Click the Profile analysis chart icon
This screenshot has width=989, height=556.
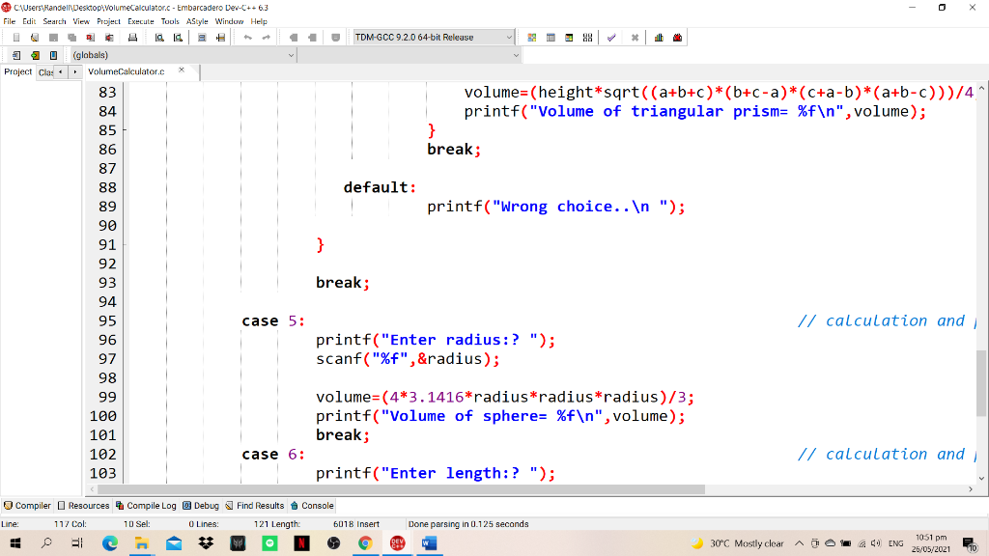coord(661,37)
